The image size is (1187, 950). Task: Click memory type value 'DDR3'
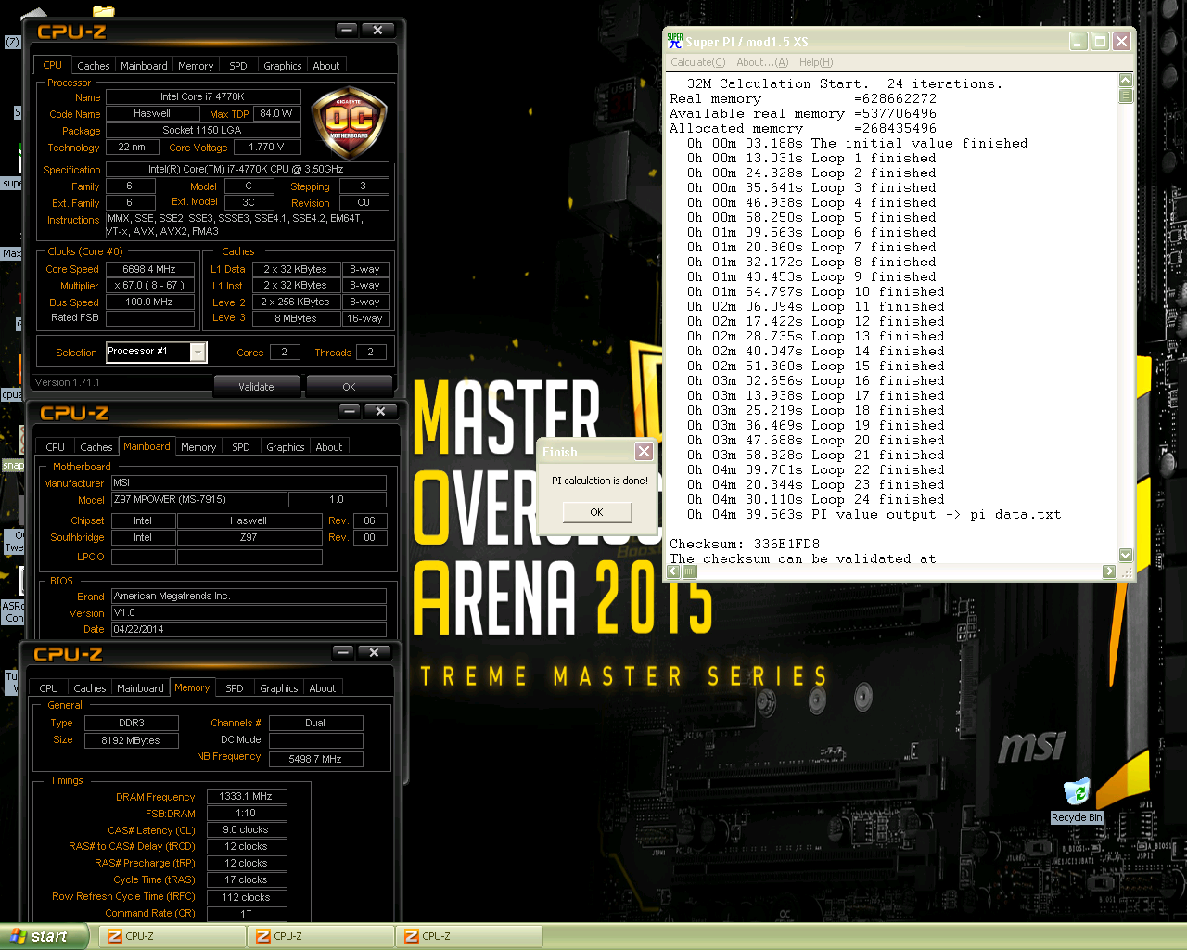(x=131, y=723)
